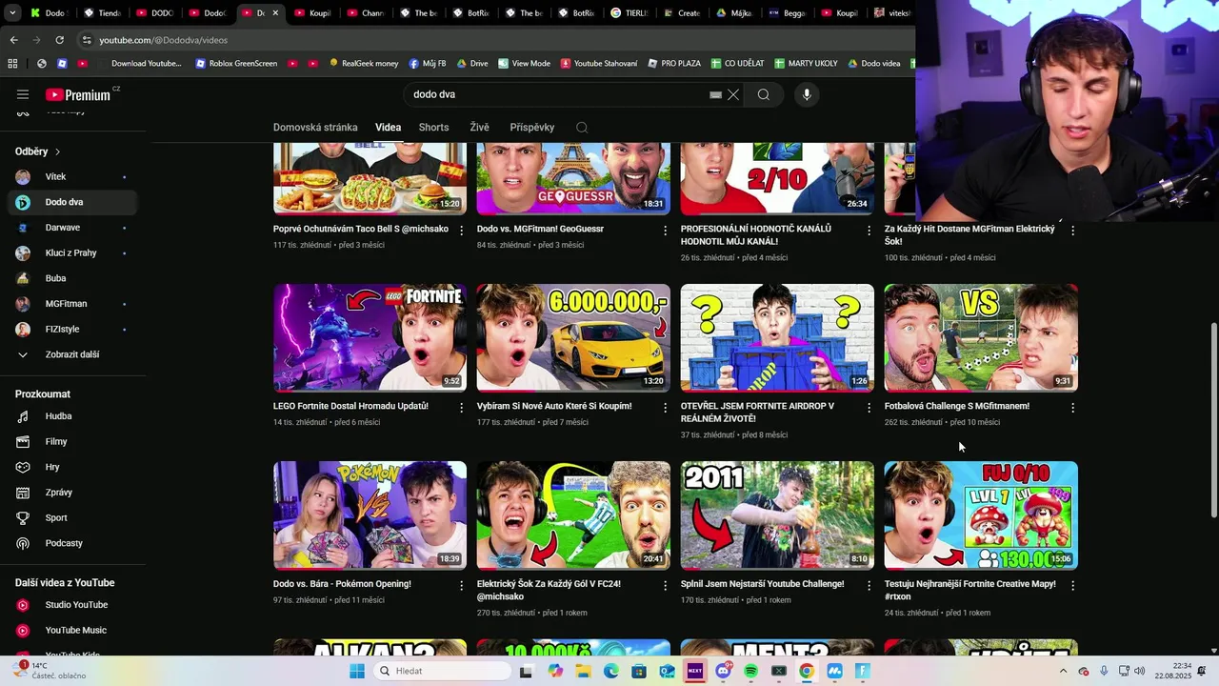Open Youtube Stahovaní bookmark
The width and height of the screenshot is (1219, 686).
599,64
